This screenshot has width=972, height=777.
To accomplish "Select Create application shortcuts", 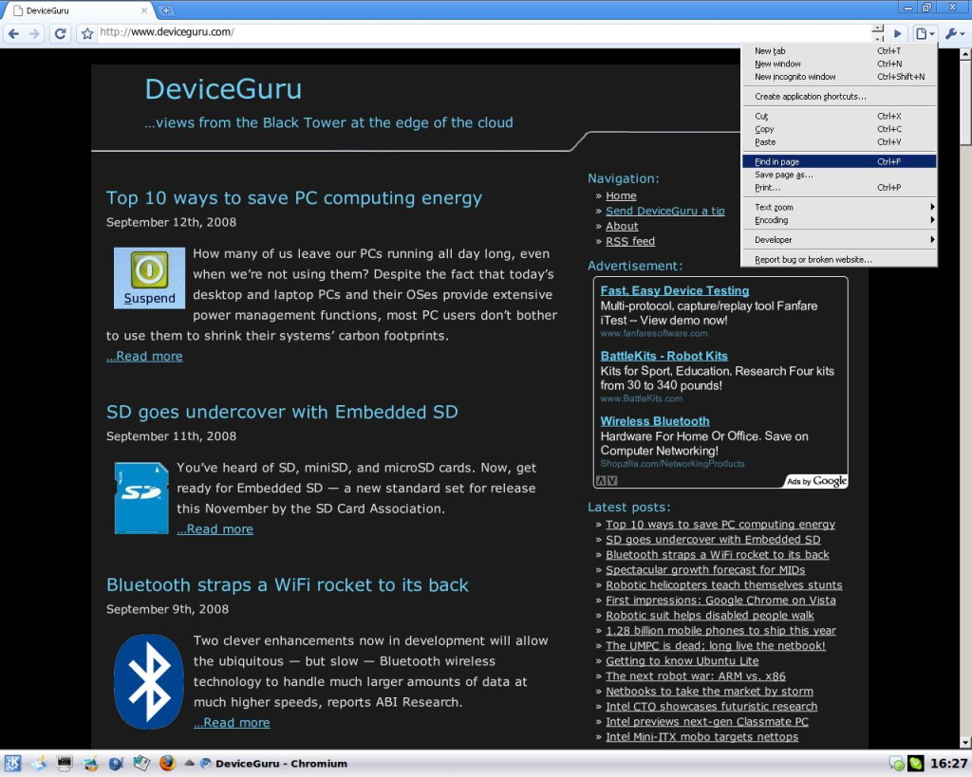I will [839, 97].
